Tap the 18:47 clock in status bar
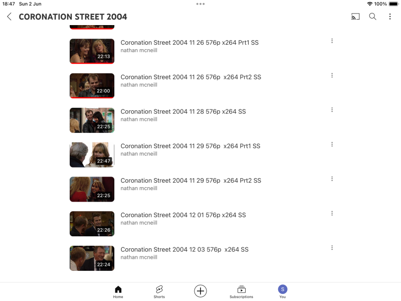Viewport: 401px width, 301px height. (9, 4)
